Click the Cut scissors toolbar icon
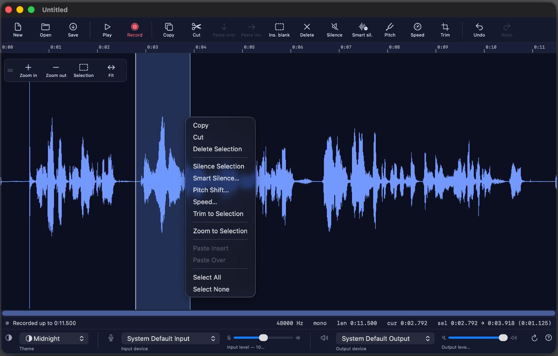 pos(197,30)
